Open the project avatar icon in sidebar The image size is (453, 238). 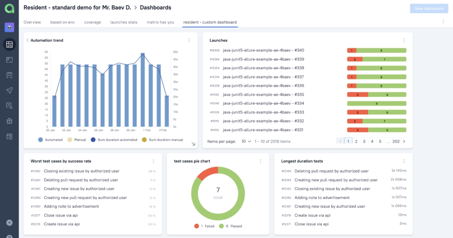[9, 27]
